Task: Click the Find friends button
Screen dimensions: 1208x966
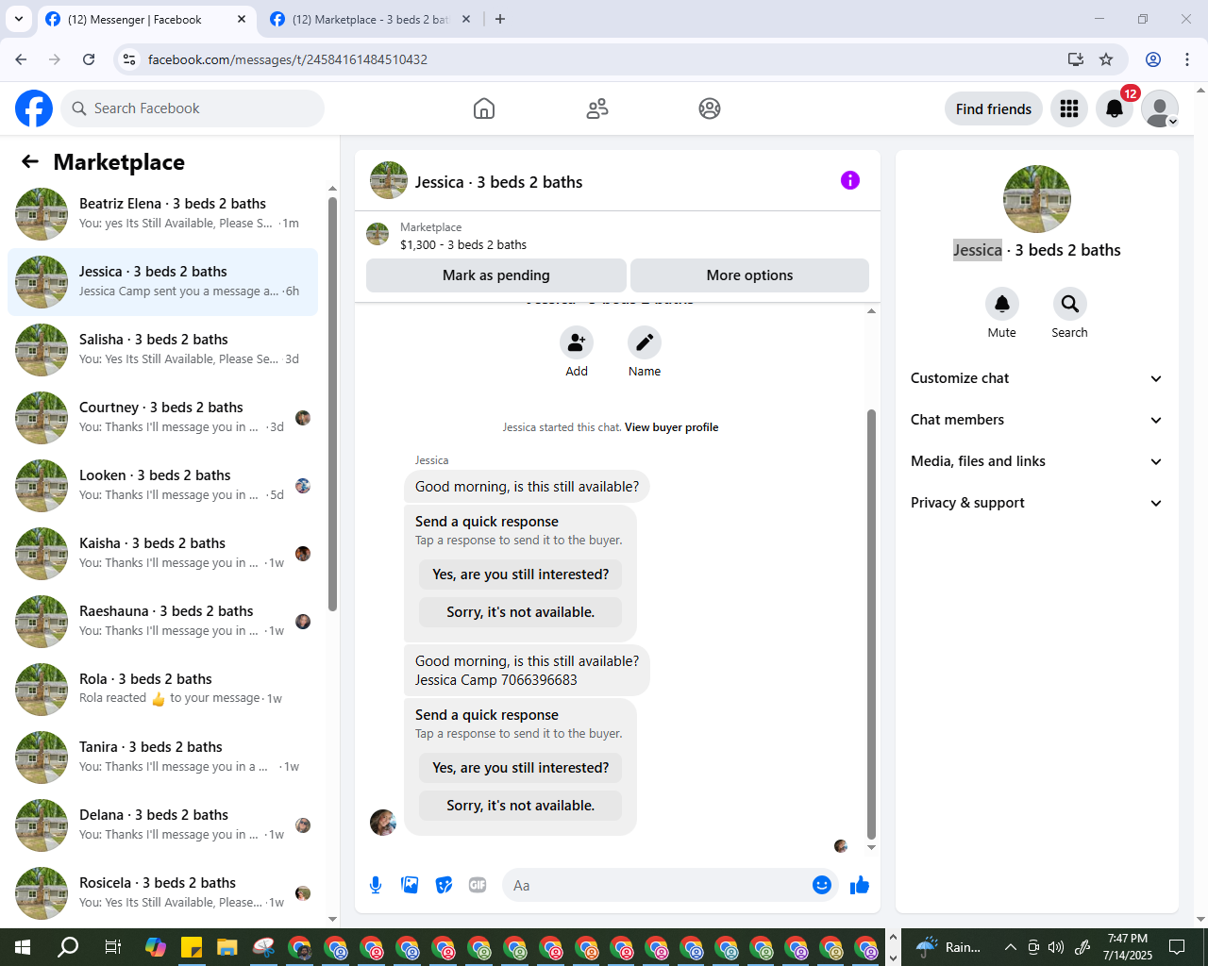Action: click(994, 108)
